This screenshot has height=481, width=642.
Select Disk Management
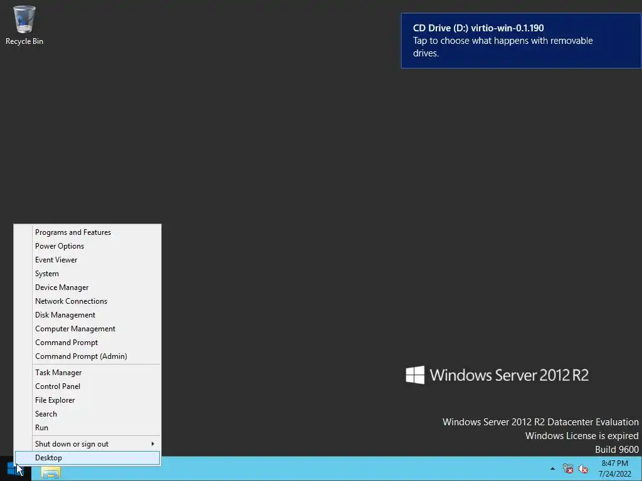88,315
